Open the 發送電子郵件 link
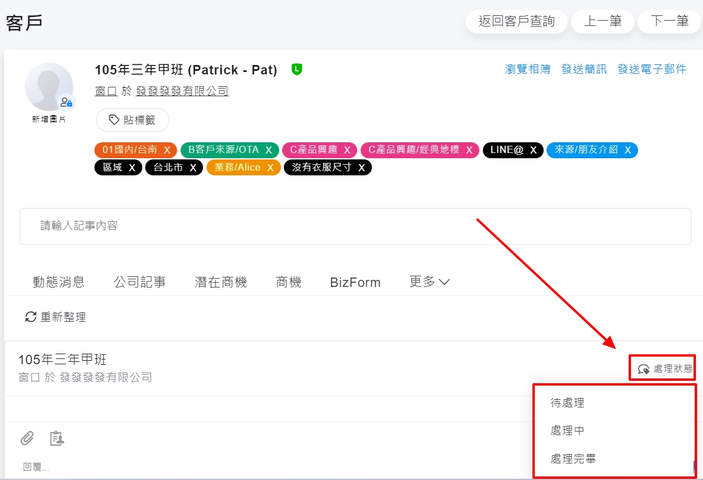The height and width of the screenshot is (480, 703). pos(652,69)
